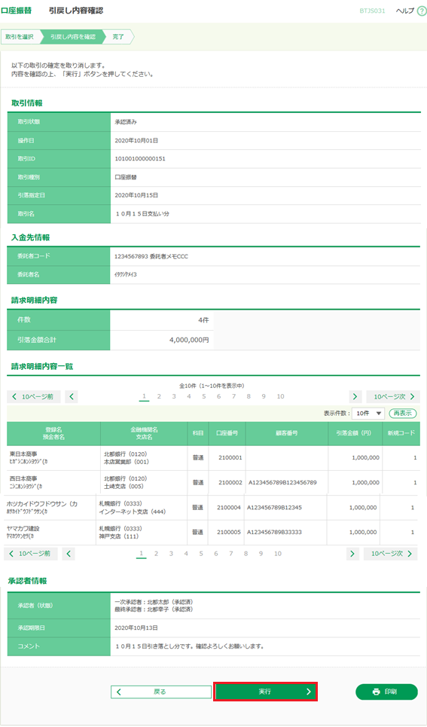Click the 実行 execute button

pos(265,692)
